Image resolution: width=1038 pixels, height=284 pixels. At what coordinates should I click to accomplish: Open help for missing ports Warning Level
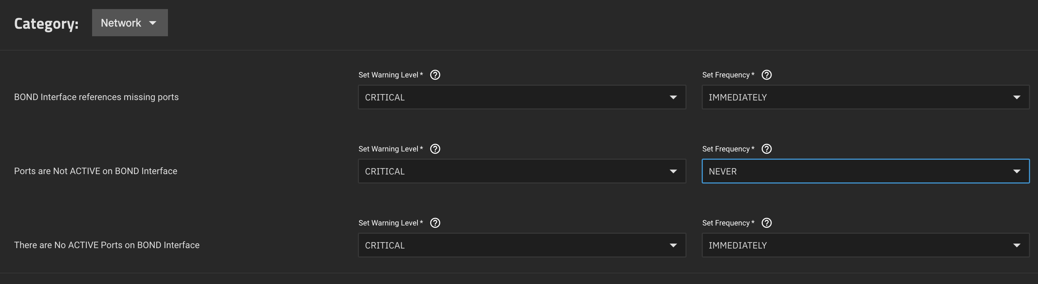click(x=435, y=75)
